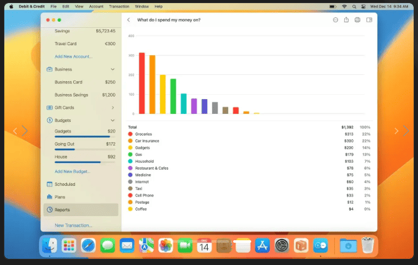Open the Account menu

click(x=96, y=6)
